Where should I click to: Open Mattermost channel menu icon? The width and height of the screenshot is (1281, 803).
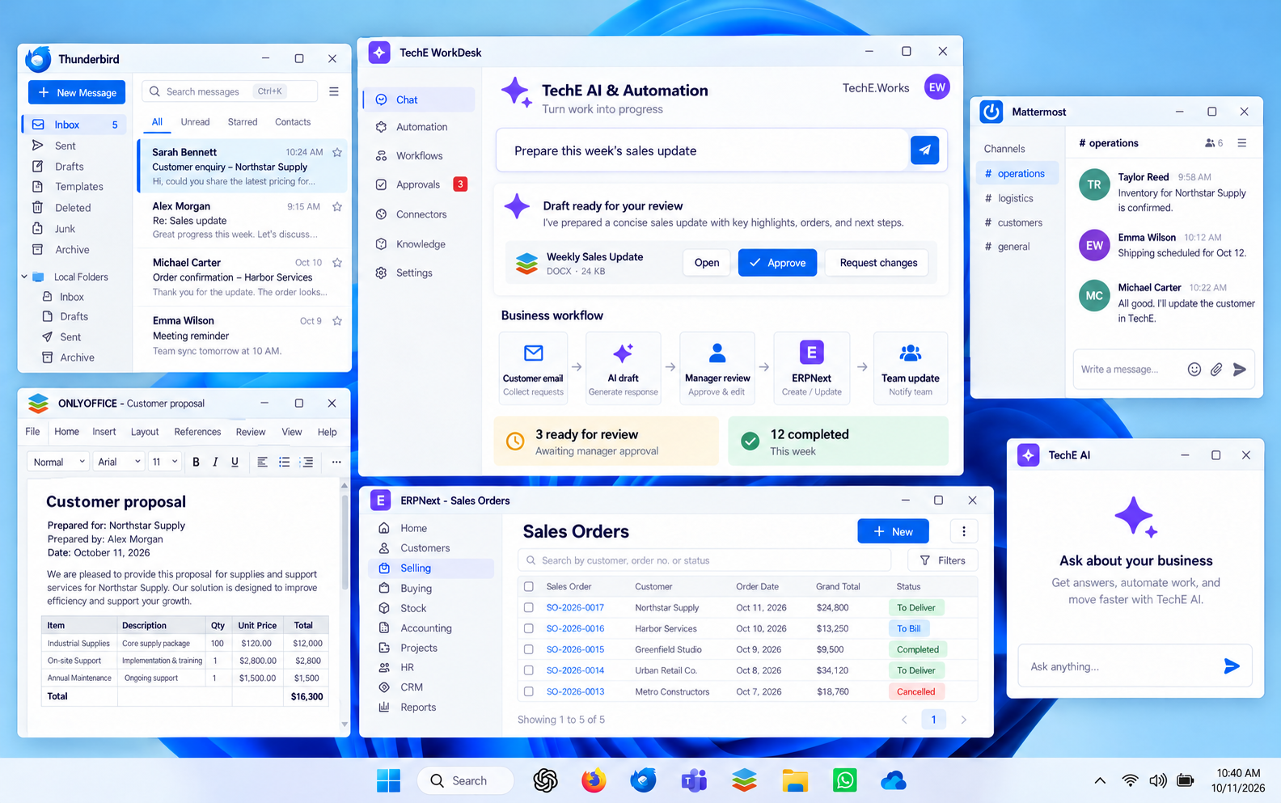click(1242, 143)
